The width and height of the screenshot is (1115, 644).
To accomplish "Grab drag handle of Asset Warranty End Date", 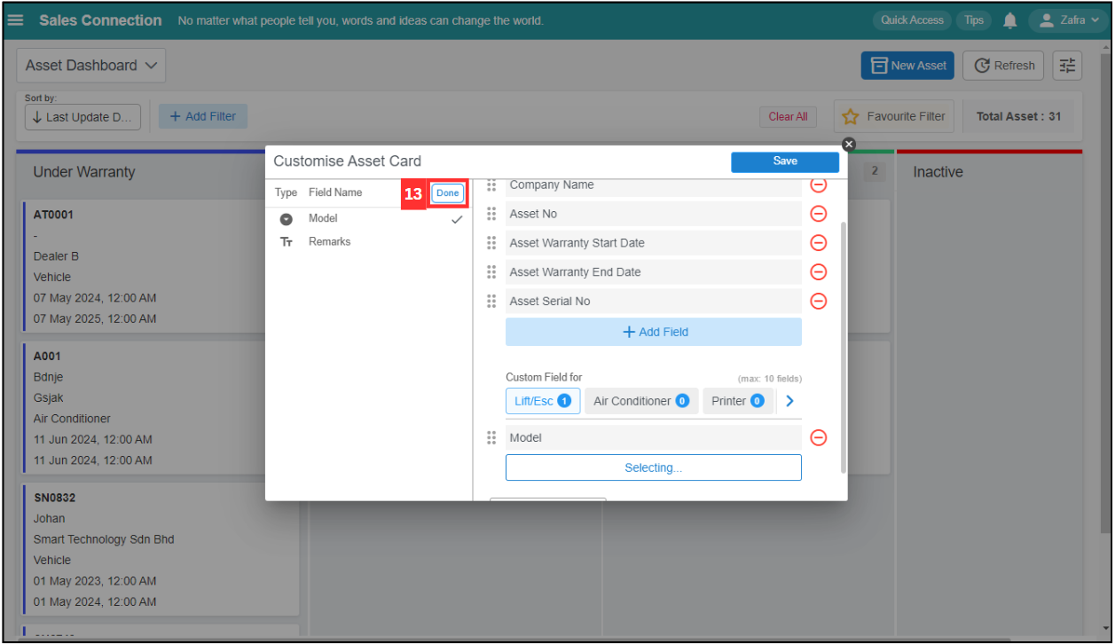I will click(491, 272).
